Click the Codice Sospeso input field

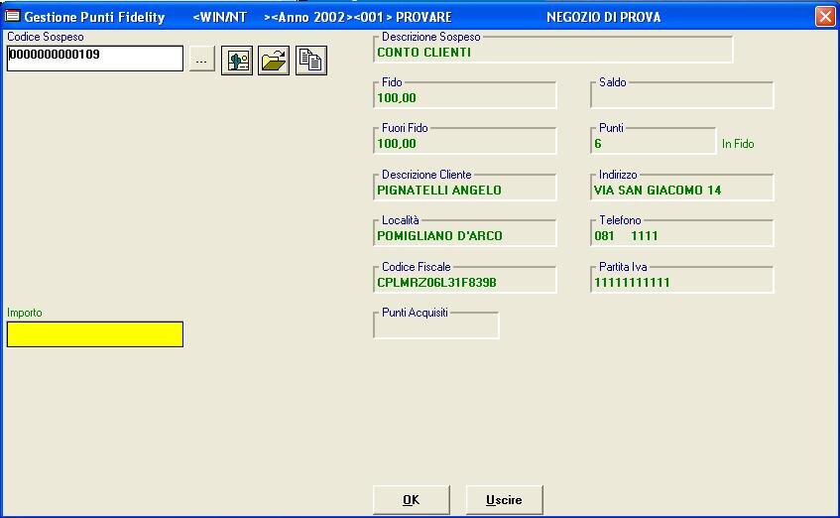click(x=94, y=59)
